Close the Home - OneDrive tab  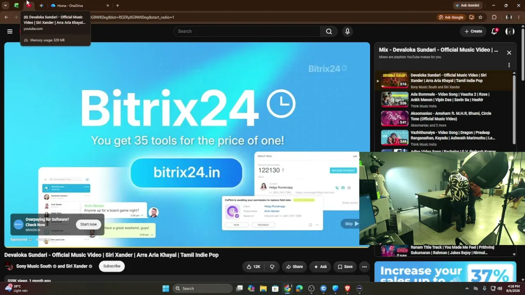point(108,5)
